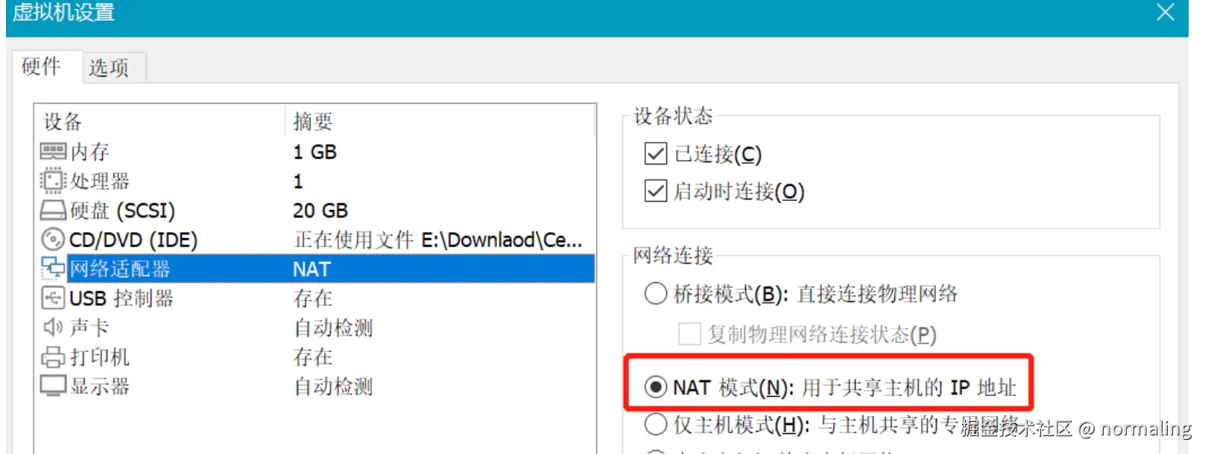Open the 硬件 tab
The height and width of the screenshot is (454, 1205).
pos(41,66)
